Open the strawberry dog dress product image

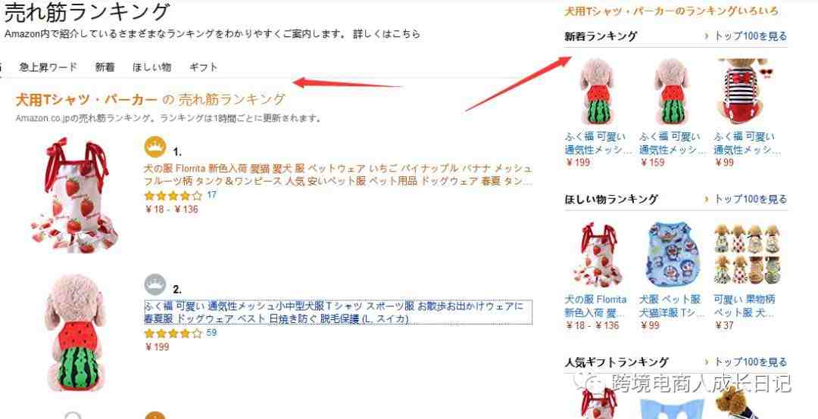(73, 195)
